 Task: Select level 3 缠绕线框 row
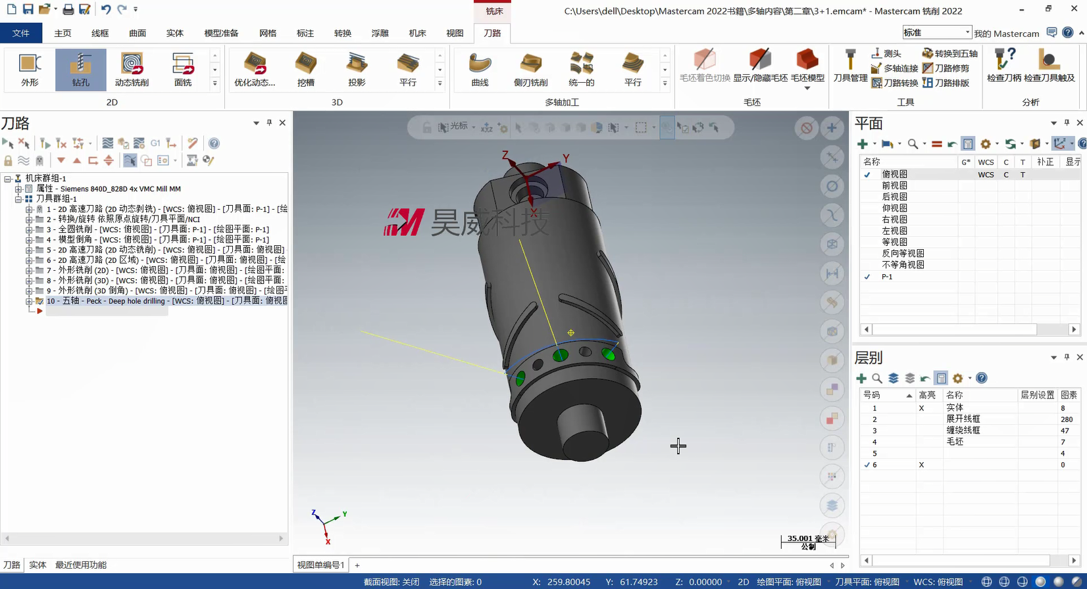click(970, 431)
